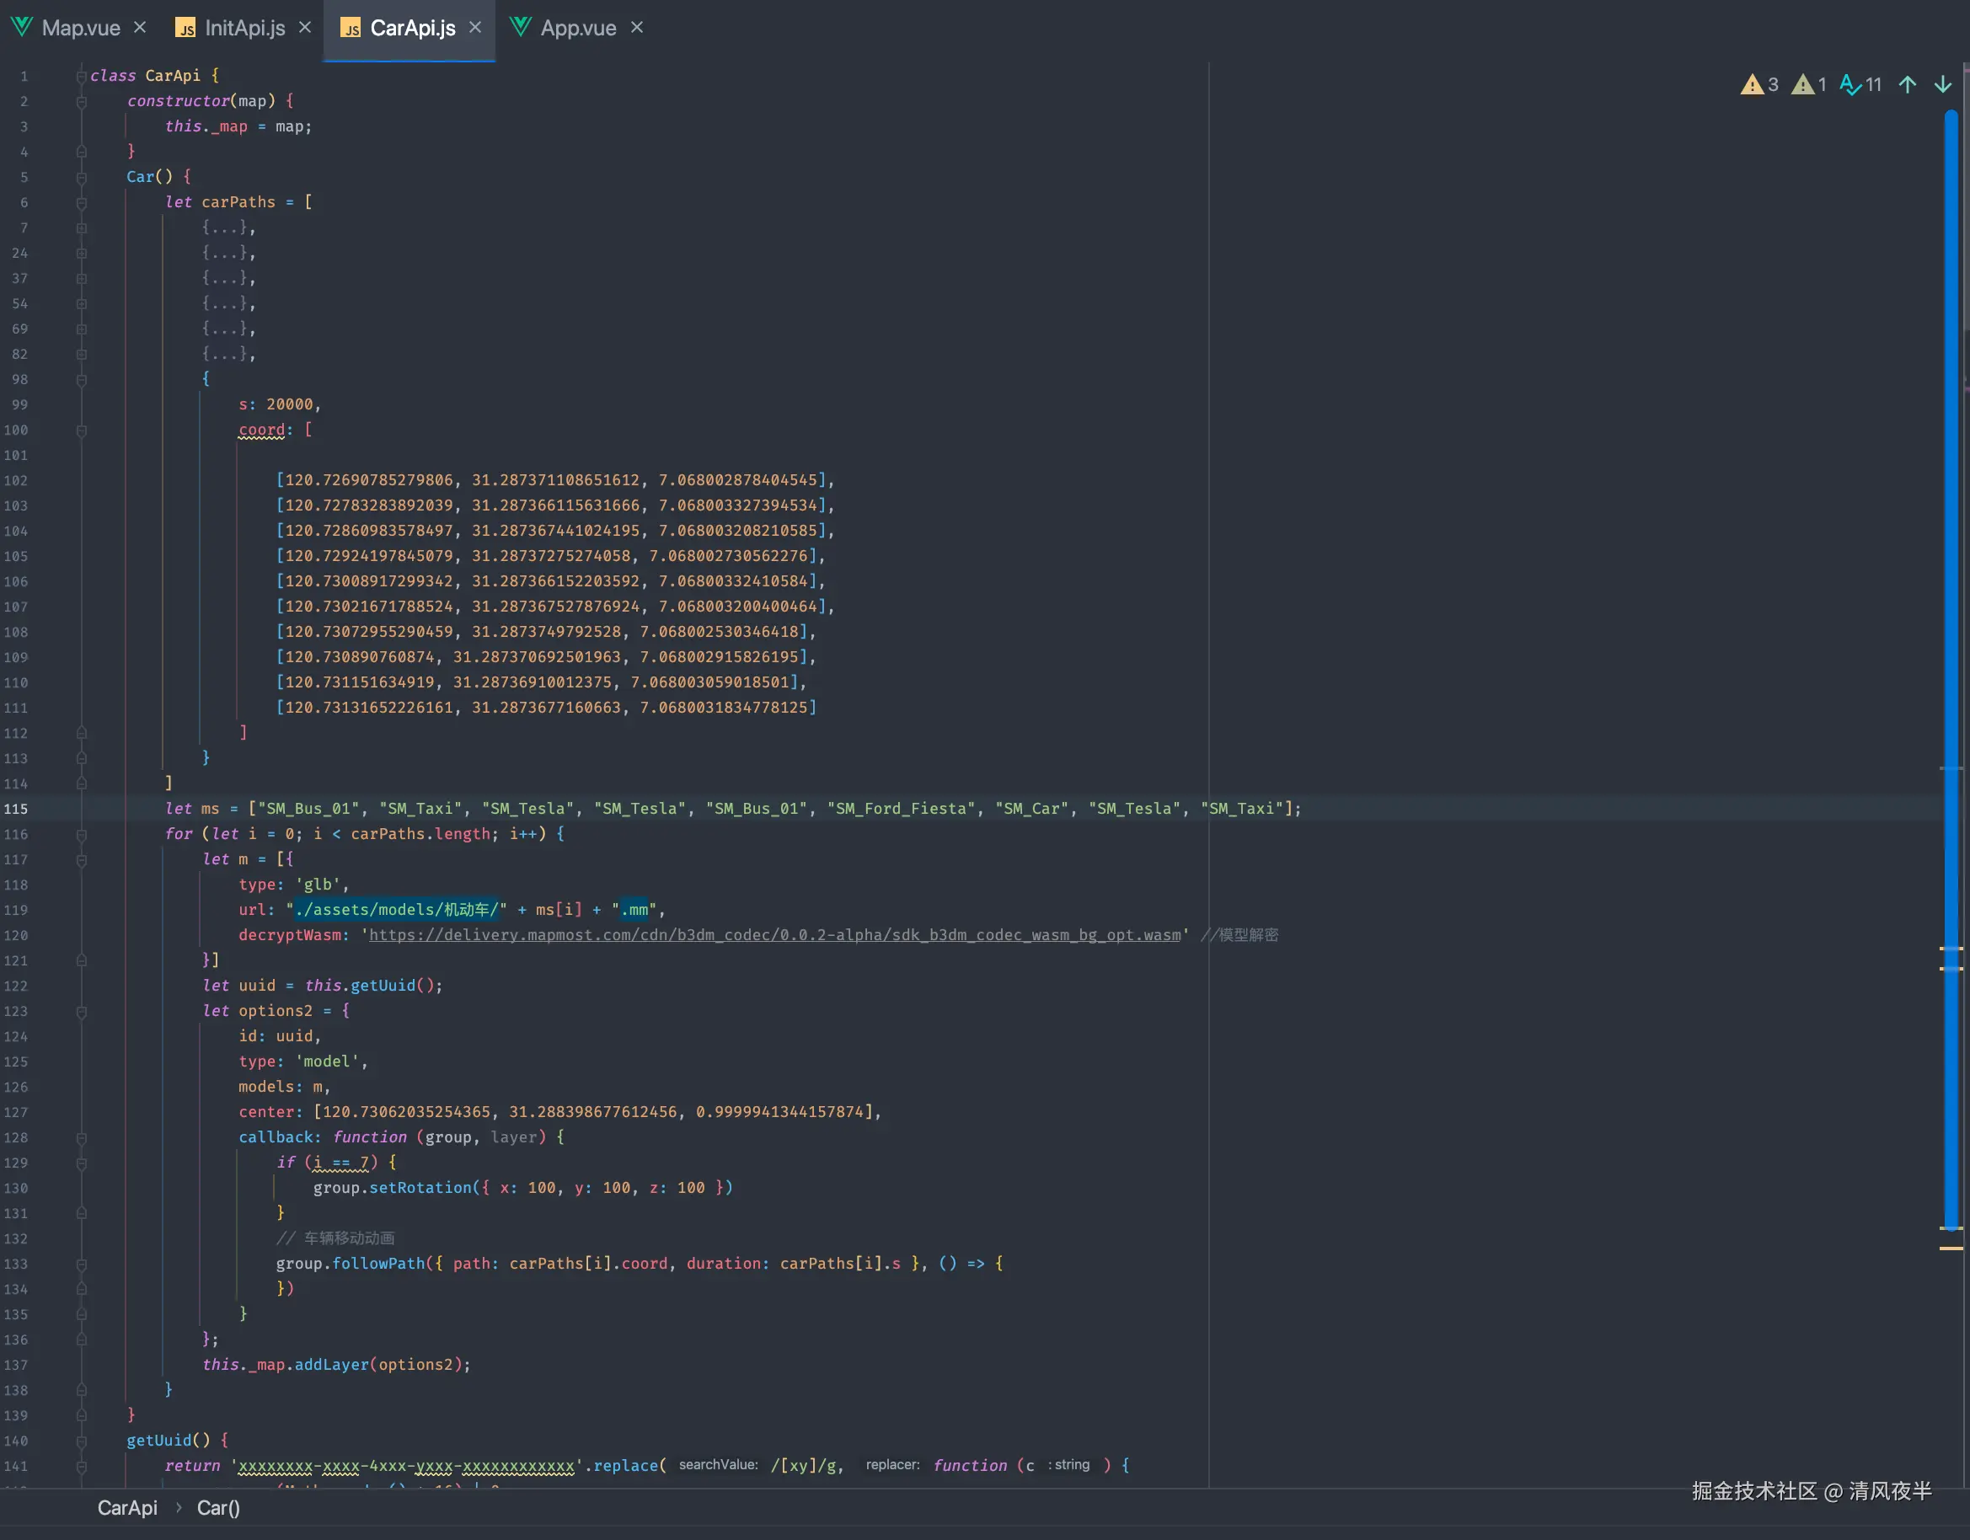Image resolution: width=1970 pixels, height=1540 pixels.
Task: Collapse the for loop fold at line 116
Action: [x=81, y=835]
